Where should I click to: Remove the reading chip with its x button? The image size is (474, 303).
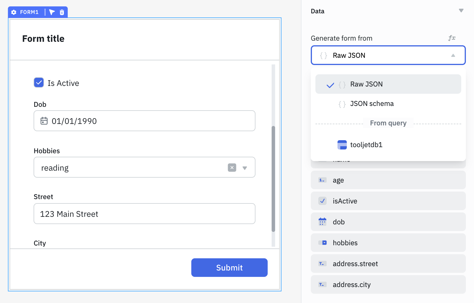point(231,167)
